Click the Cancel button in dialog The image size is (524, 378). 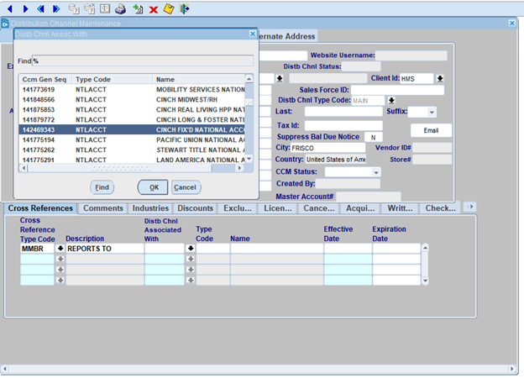click(x=186, y=187)
